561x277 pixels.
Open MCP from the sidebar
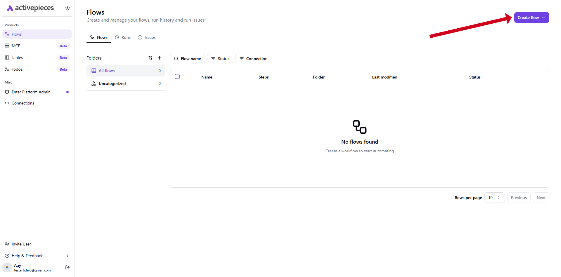(16, 46)
